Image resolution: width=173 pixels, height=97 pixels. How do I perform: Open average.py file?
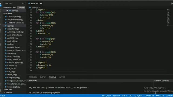point(12,53)
